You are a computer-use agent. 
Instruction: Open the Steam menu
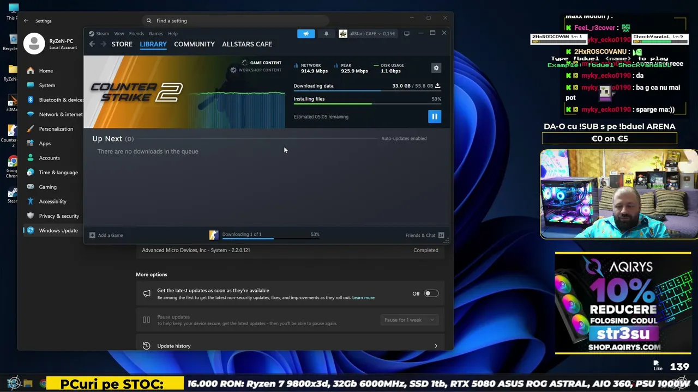click(103, 34)
